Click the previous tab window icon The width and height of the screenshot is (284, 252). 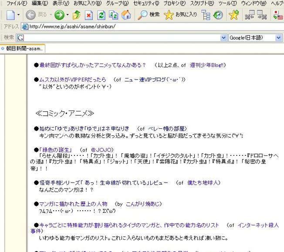click(250, 15)
